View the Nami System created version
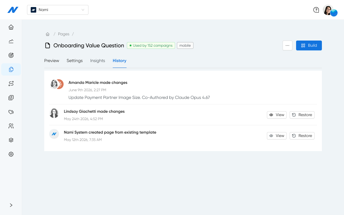The height and width of the screenshot is (215, 344). coord(277,135)
